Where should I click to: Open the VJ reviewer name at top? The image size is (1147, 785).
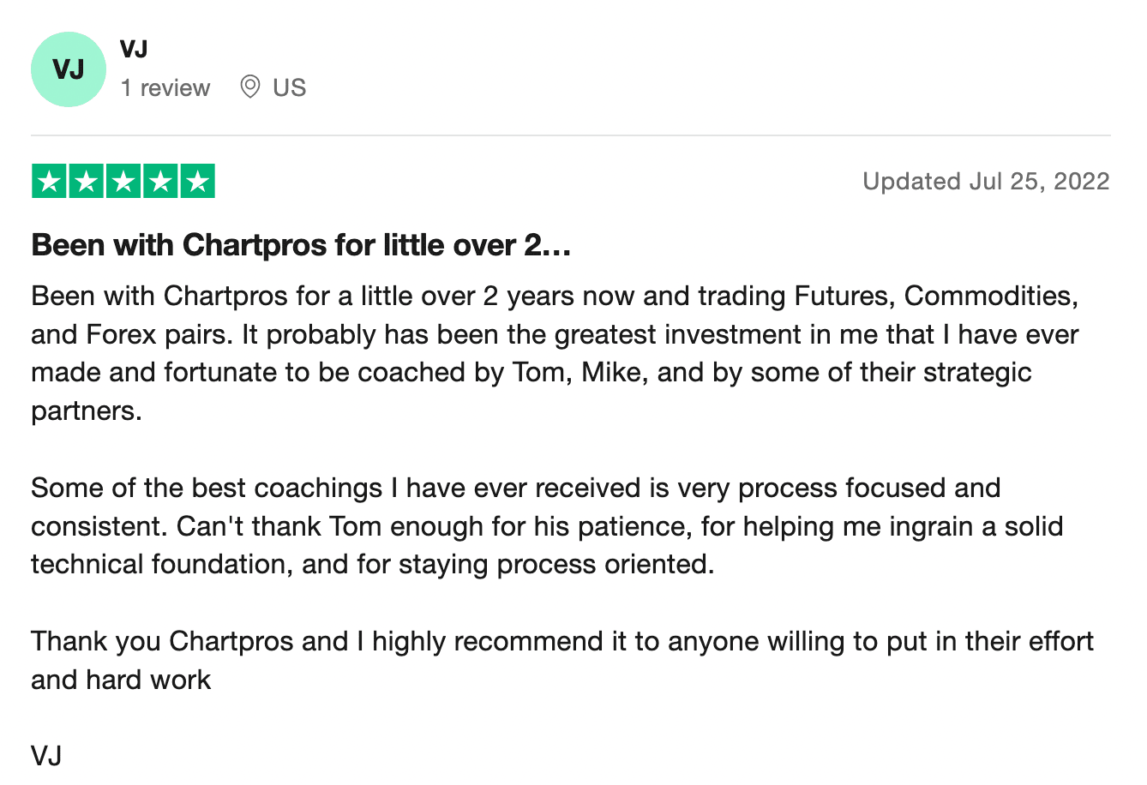click(x=134, y=50)
